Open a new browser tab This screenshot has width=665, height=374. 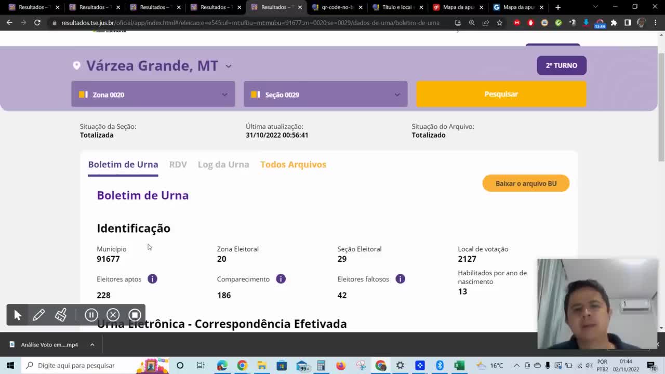click(x=558, y=7)
